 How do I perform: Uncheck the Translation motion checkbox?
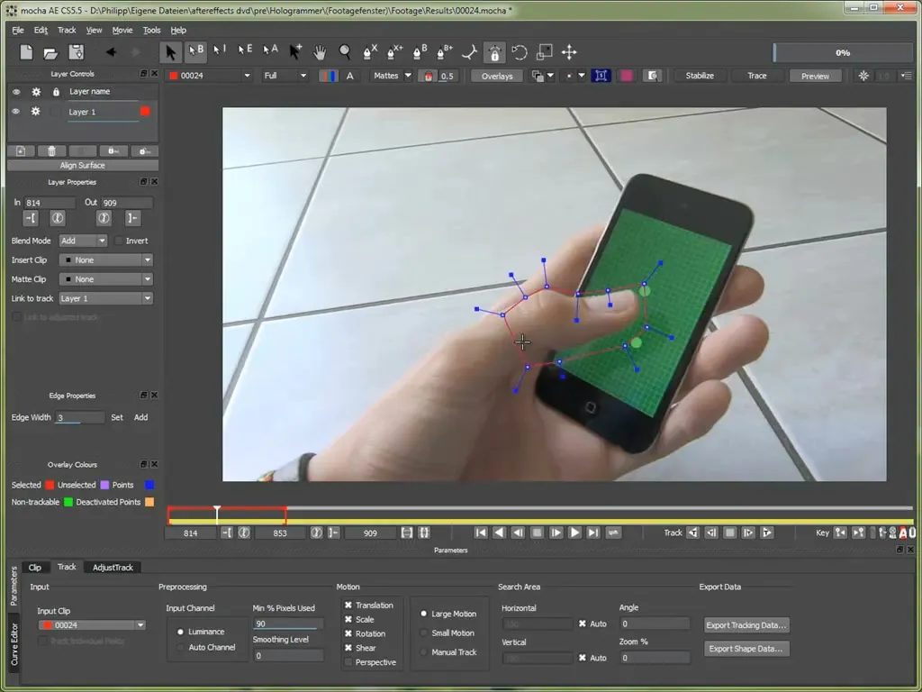[x=348, y=605]
